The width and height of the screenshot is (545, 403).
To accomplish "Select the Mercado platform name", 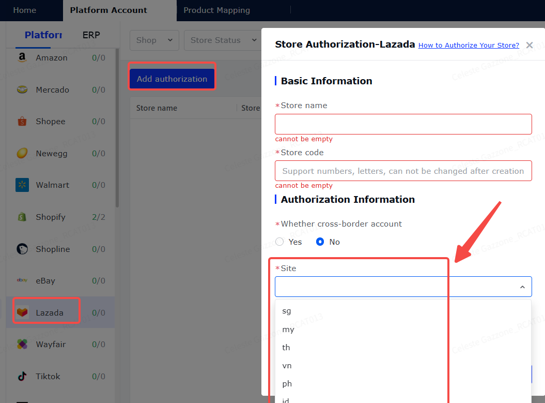I will pyautogui.click(x=53, y=90).
